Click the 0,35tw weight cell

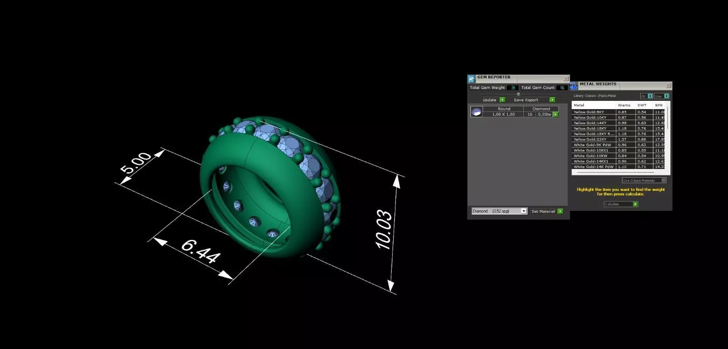pos(544,115)
